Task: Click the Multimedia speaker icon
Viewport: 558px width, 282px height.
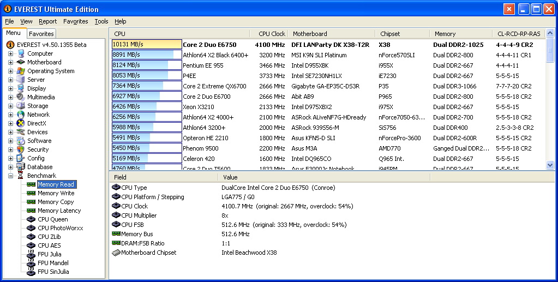Action: click(x=21, y=97)
